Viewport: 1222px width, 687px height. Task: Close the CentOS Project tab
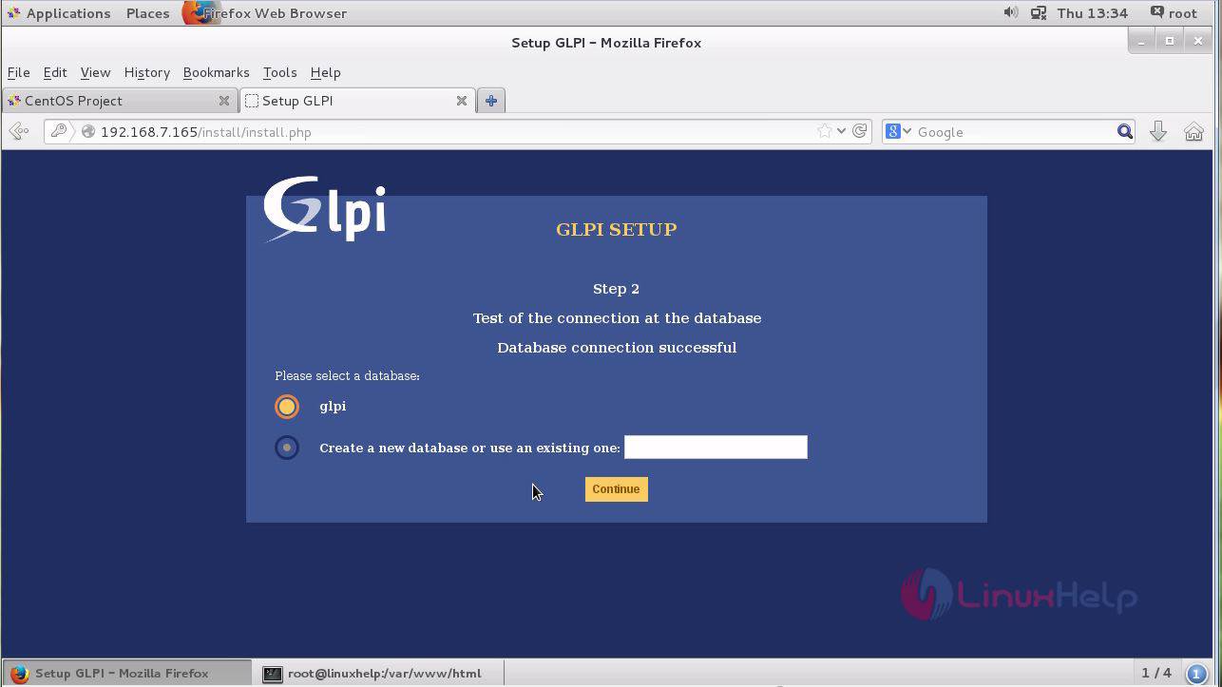coord(224,101)
